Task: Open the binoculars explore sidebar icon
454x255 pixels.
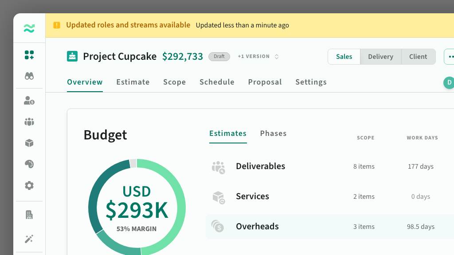Action: [x=29, y=76]
